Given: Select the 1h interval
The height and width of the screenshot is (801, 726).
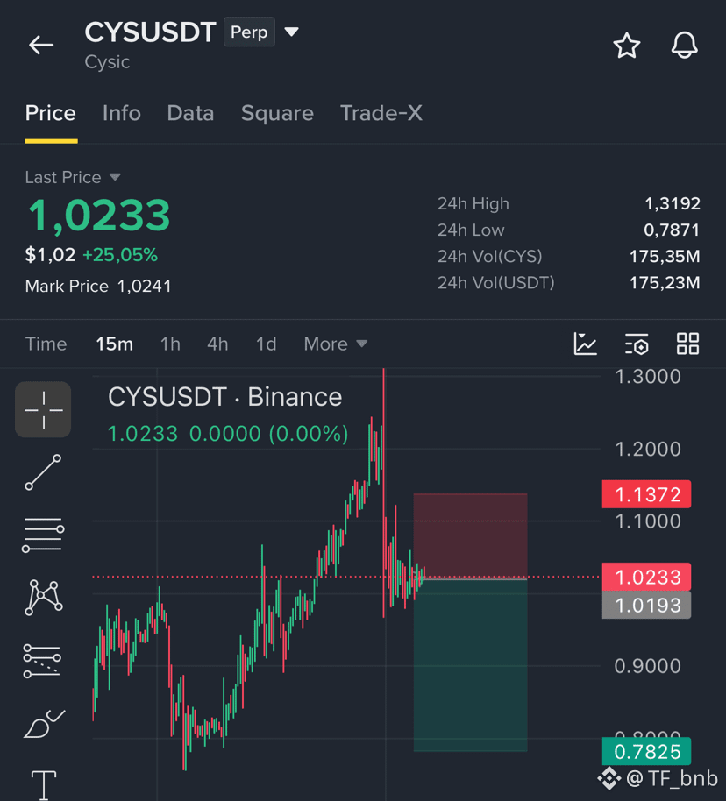Looking at the screenshot, I should click(x=170, y=344).
